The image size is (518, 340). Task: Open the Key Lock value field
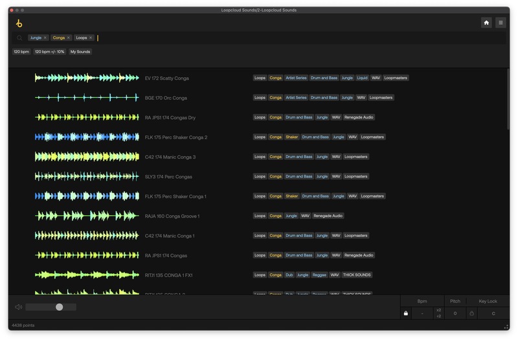[493, 313]
